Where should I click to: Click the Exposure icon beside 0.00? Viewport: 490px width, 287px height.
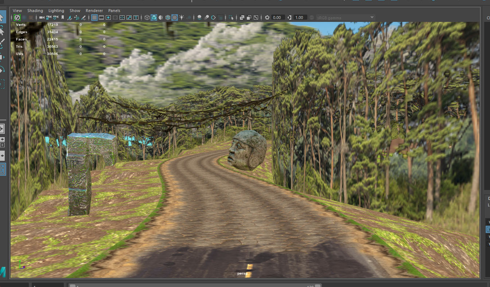[x=267, y=18]
